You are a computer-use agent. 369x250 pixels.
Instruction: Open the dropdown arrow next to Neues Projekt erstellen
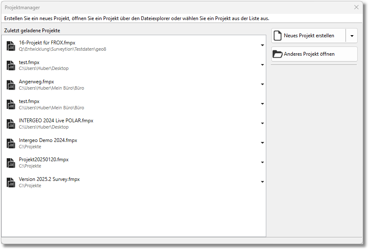point(351,36)
